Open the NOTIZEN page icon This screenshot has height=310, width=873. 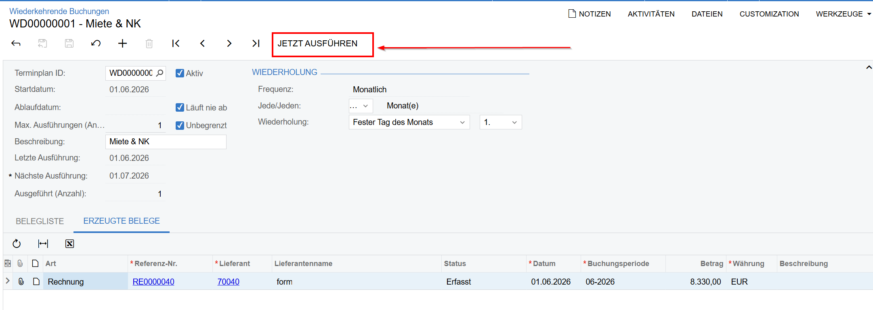572,14
